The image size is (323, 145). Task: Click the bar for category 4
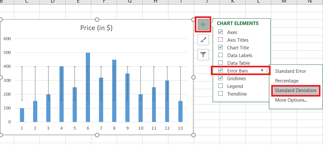click(61, 94)
